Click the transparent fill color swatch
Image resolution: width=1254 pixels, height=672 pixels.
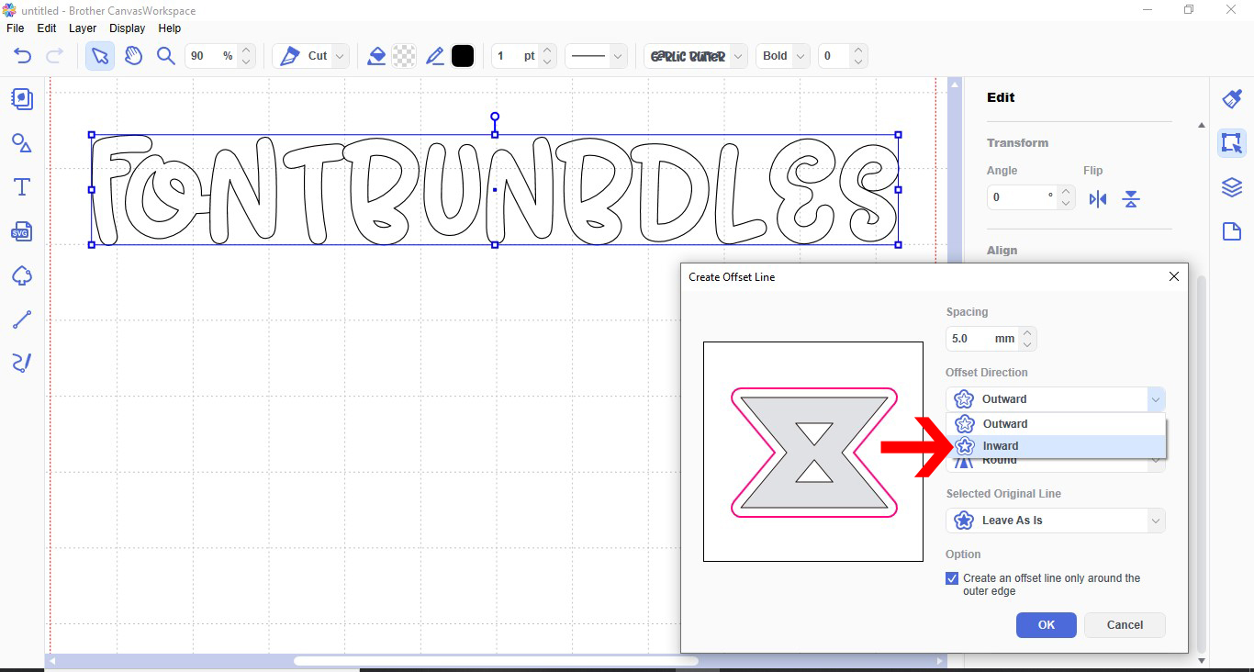coord(404,56)
